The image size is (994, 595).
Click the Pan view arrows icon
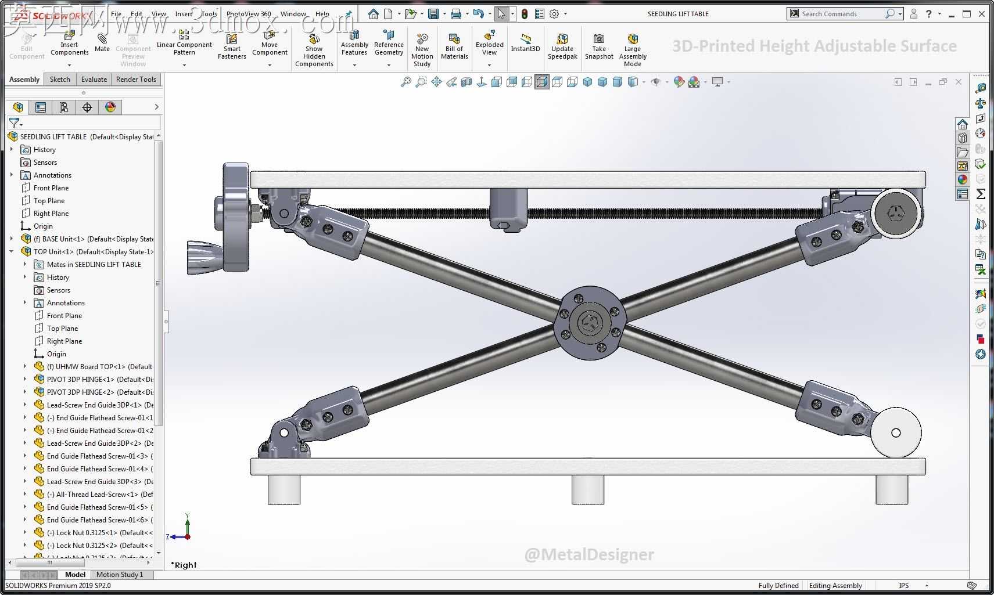point(436,82)
